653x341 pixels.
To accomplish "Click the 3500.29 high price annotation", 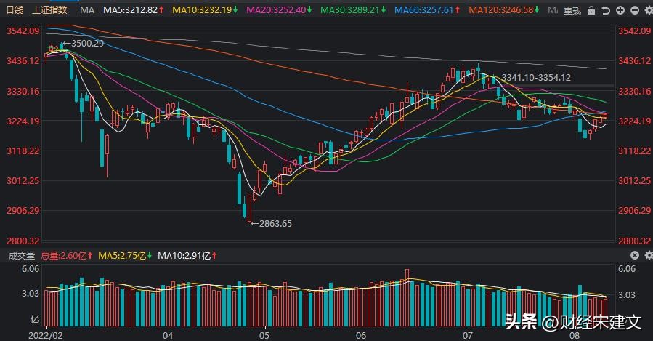I will tap(87, 44).
